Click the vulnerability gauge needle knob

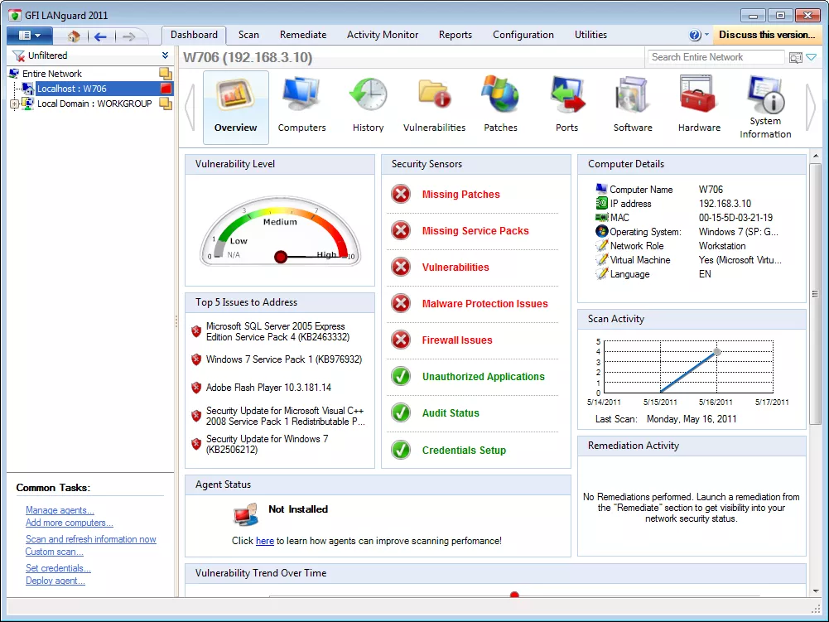coord(281,257)
